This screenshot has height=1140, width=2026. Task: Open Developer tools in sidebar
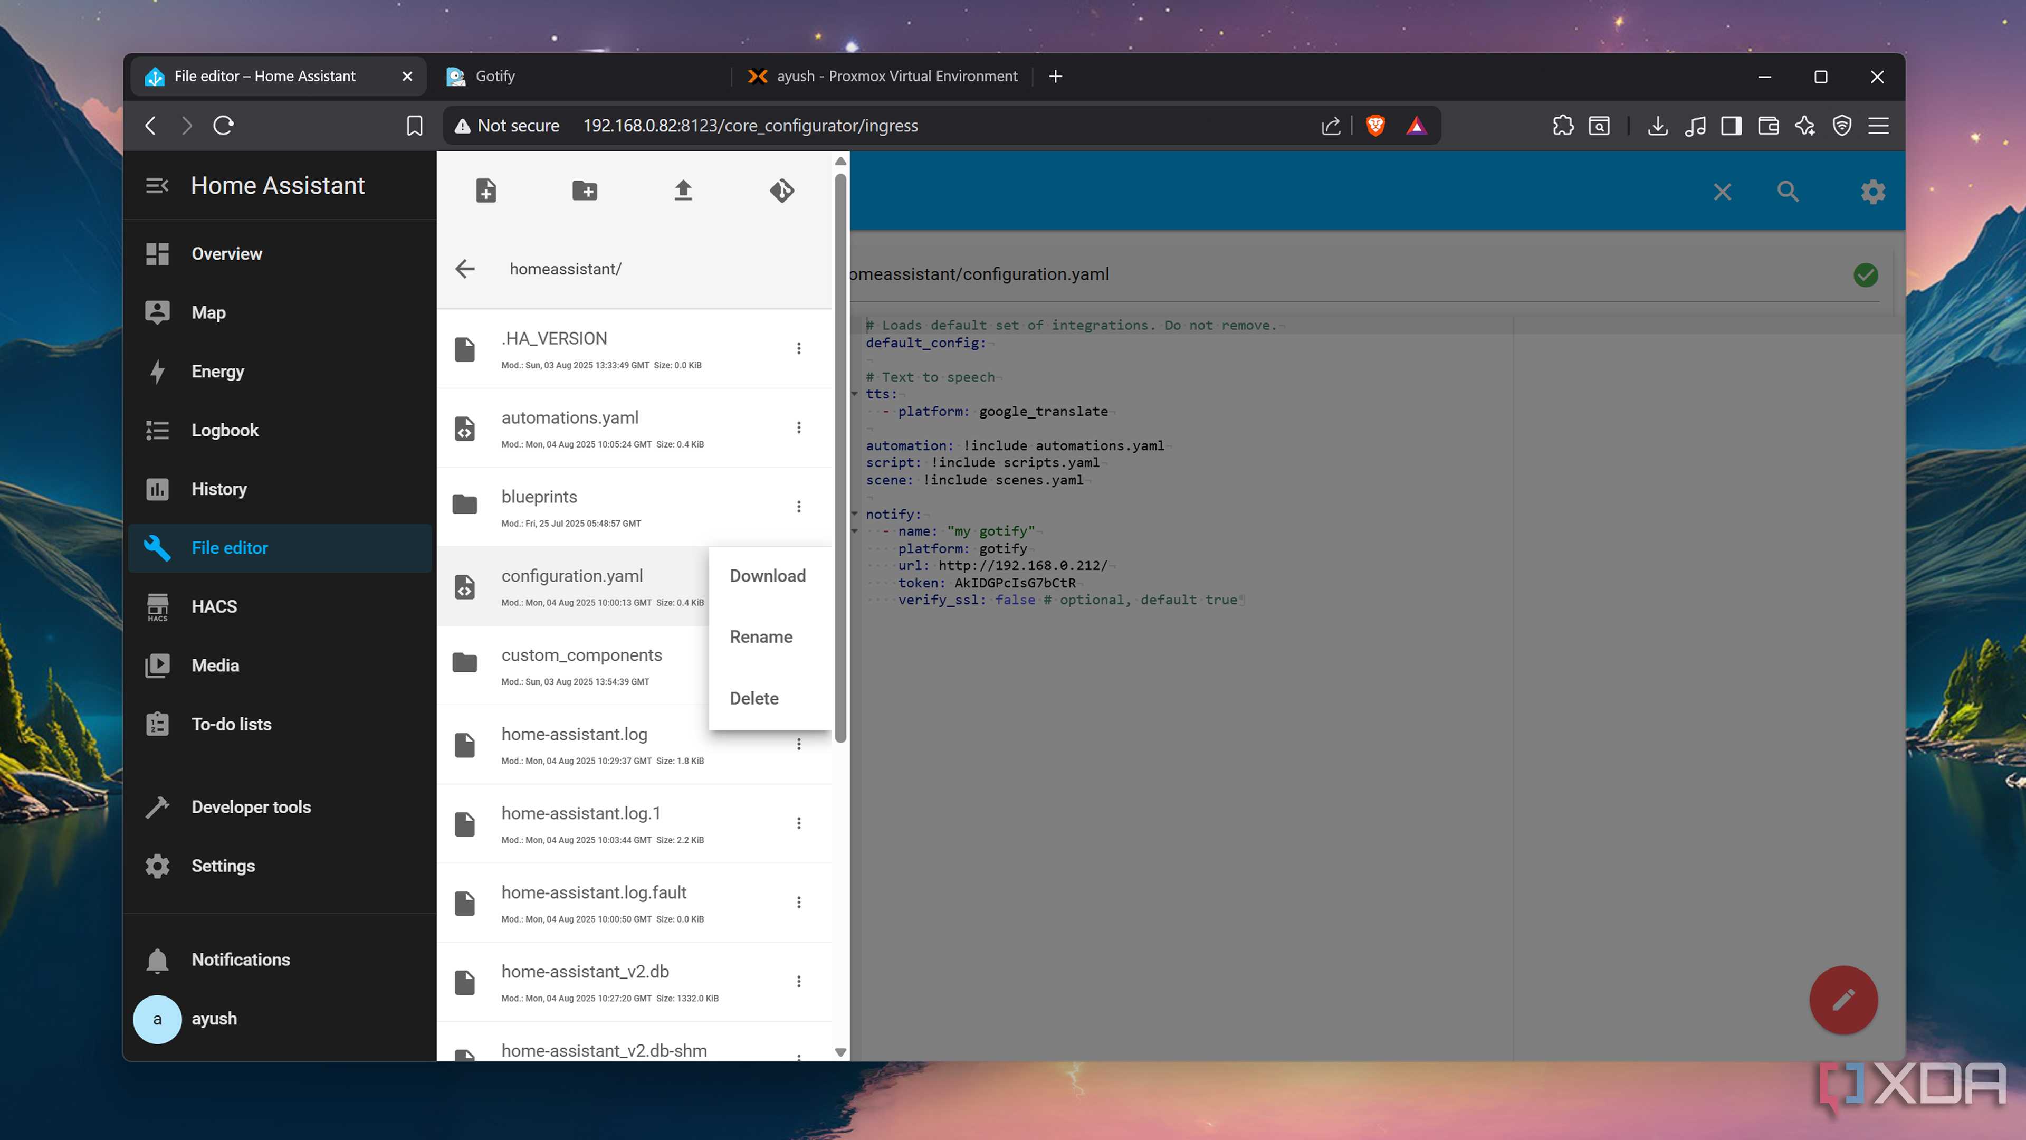pos(280,807)
